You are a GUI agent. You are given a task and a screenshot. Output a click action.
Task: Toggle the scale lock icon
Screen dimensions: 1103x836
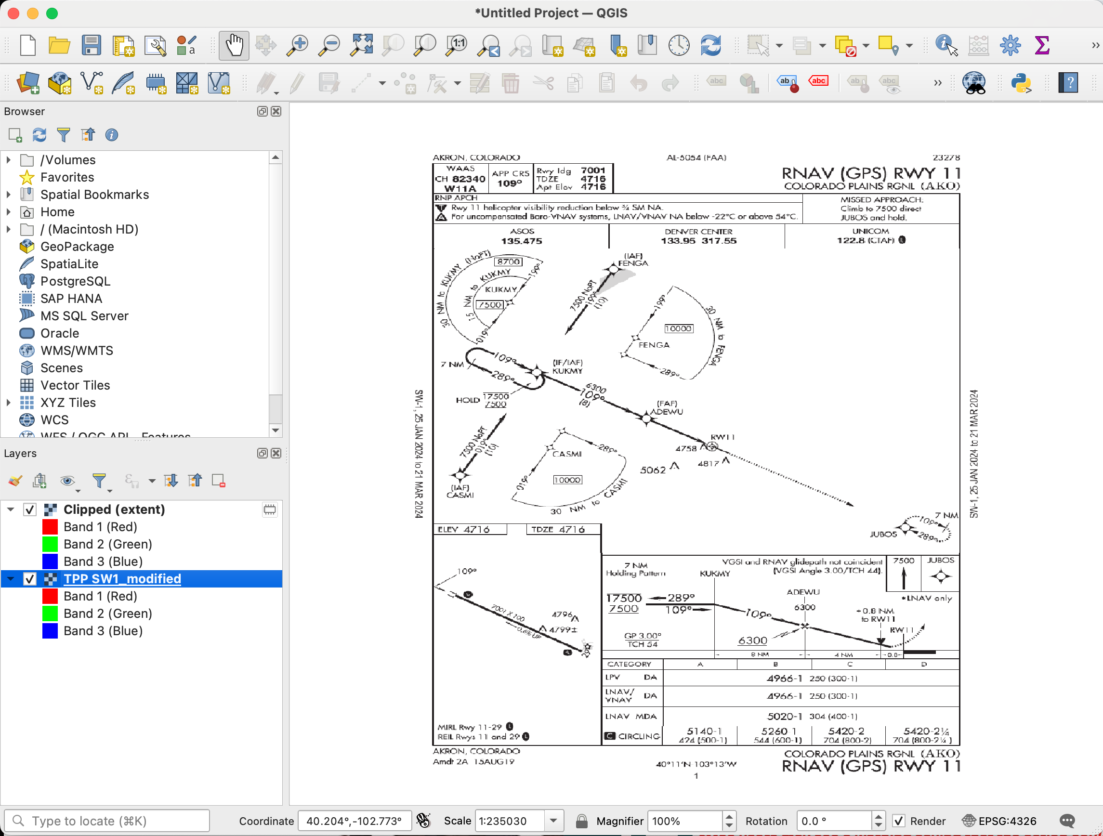(x=581, y=821)
